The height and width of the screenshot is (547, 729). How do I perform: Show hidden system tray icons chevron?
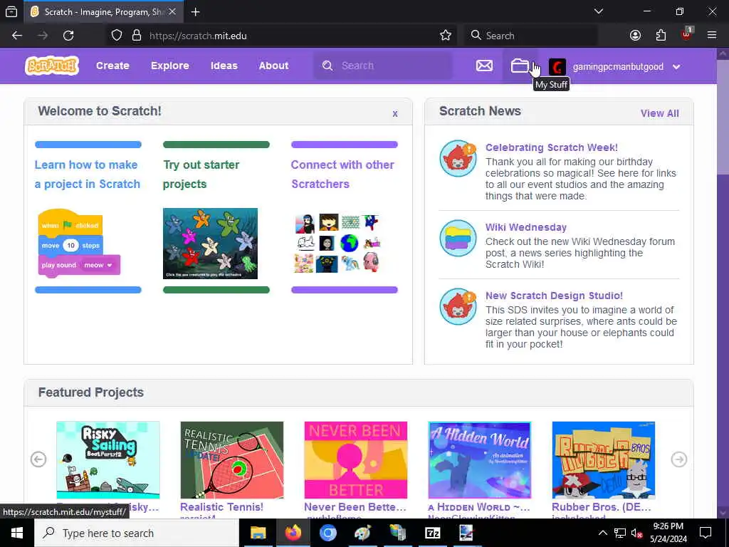pos(602,533)
